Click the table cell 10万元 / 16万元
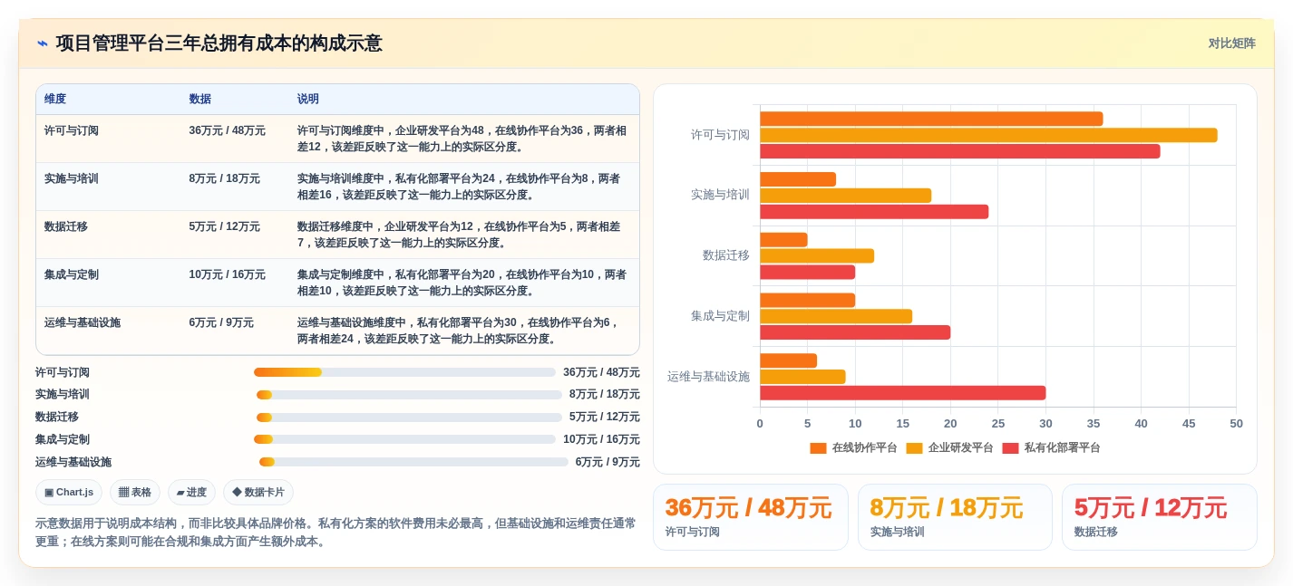 click(228, 274)
